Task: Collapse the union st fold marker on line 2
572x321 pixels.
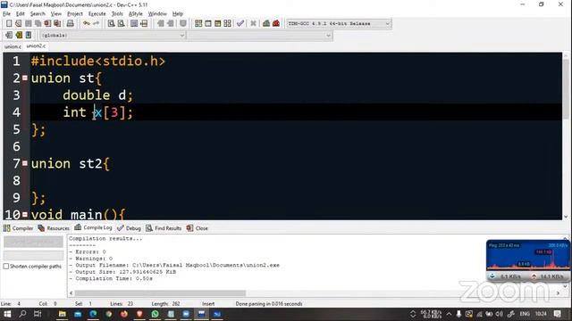Action: click(x=25, y=78)
